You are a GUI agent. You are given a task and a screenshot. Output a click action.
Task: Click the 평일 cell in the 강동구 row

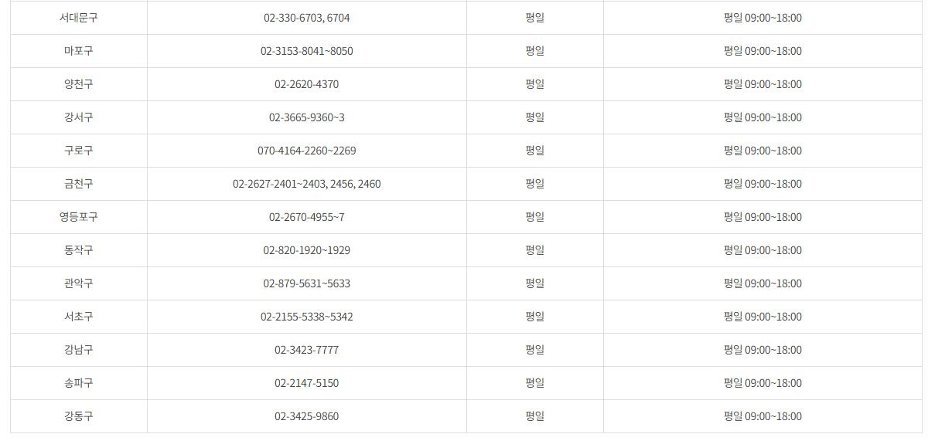click(535, 416)
